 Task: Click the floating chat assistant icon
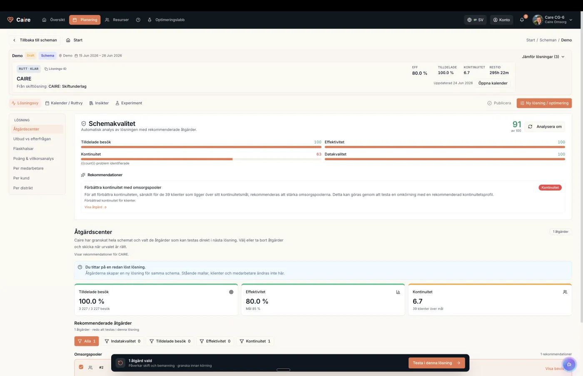tap(569, 364)
